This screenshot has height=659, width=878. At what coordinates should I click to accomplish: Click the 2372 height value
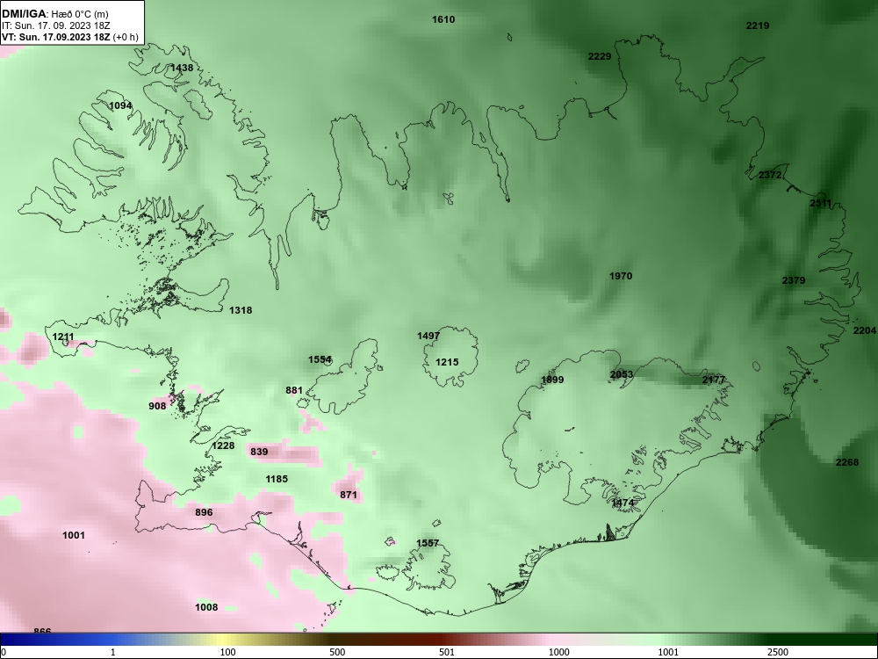click(770, 175)
